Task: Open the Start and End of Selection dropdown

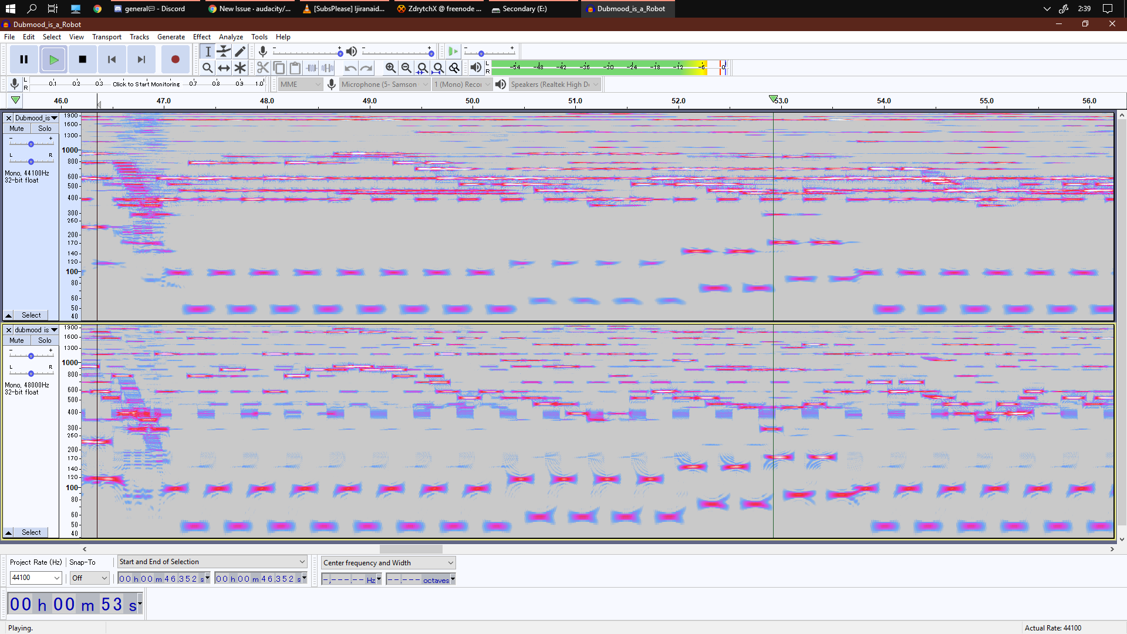Action: pyautogui.click(x=211, y=562)
